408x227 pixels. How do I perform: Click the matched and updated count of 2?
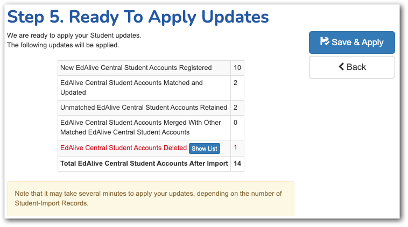click(x=235, y=83)
